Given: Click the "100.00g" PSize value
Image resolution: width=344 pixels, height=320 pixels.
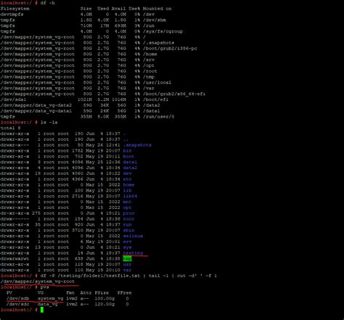Looking at the screenshot, I should tap(105, 299).
